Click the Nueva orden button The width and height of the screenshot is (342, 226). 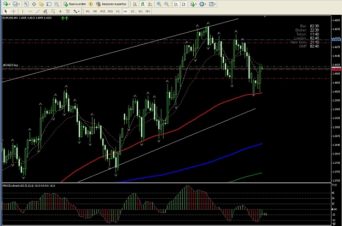click(x=74, y=4)
